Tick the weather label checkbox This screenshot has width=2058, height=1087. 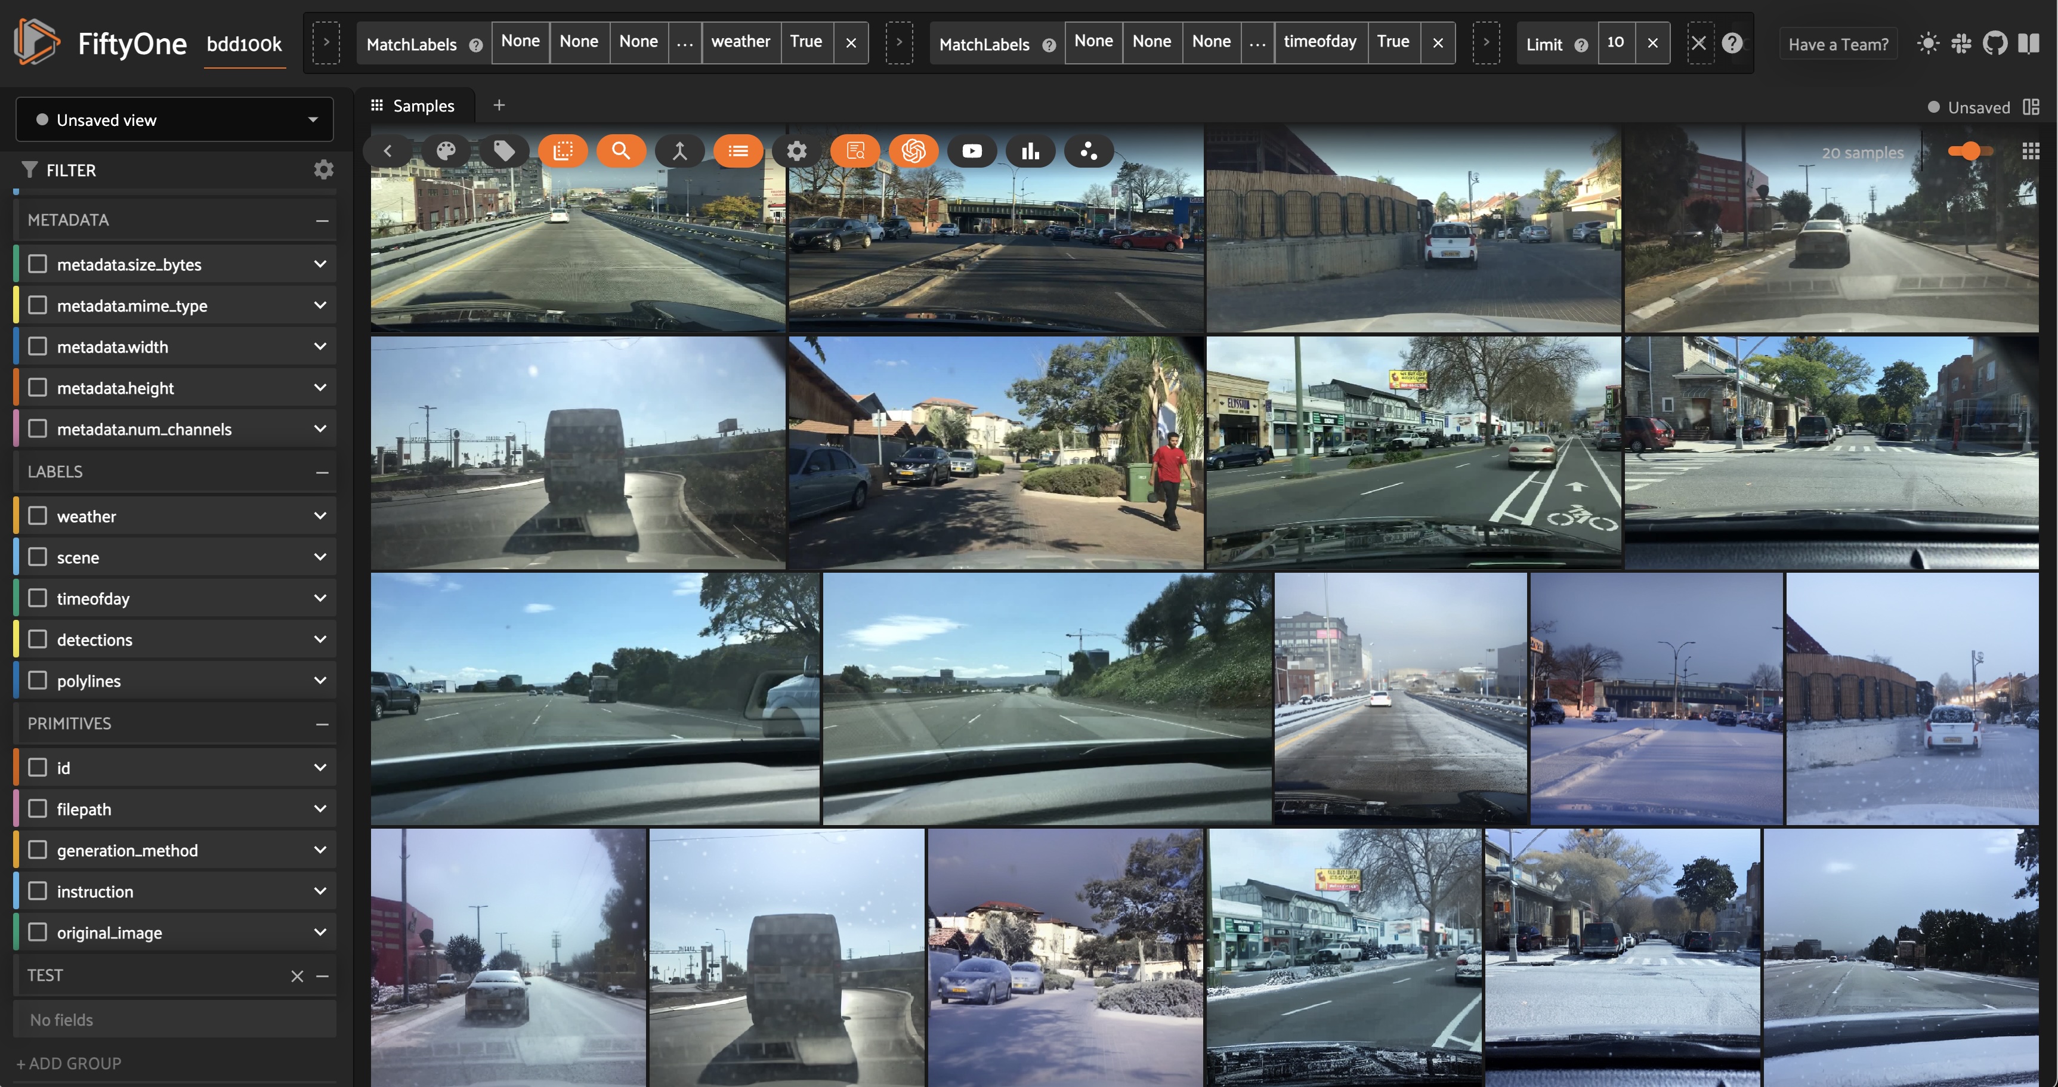pyautogui.click(x=38, y=515)
